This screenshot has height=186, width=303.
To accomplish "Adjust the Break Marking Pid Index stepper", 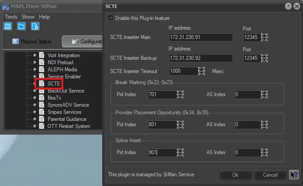I will click(x=180, y=94).
